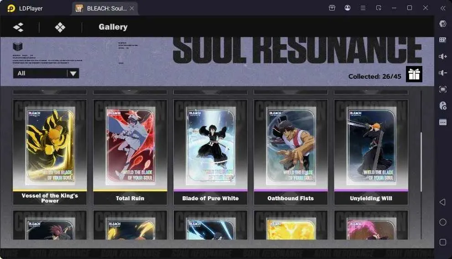Claim collection rewards via gift box icon

414,74
